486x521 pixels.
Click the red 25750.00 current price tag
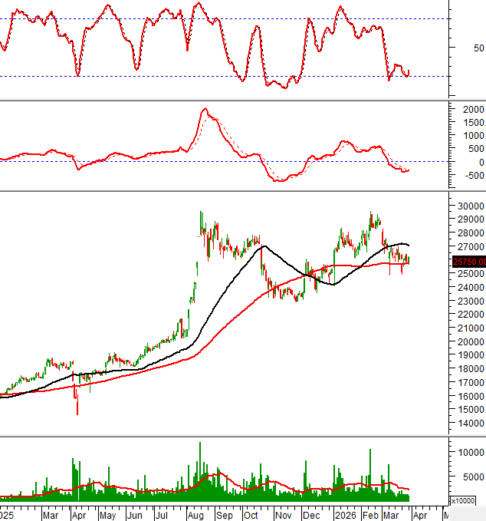point(468,262)
